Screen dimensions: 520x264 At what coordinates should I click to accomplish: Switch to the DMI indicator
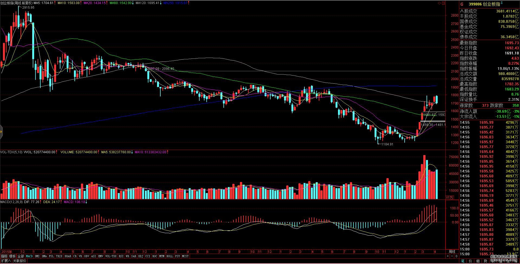[37, 256]
